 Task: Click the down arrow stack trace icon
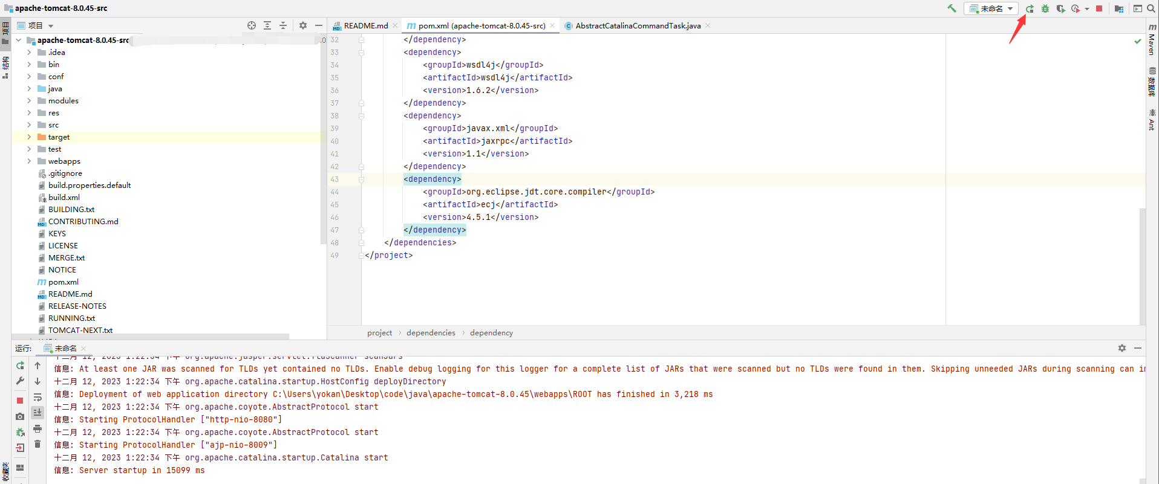tap(38, 381)
